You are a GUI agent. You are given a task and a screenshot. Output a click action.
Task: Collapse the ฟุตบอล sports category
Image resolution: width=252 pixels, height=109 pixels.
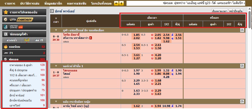click(x=24, y=59)
